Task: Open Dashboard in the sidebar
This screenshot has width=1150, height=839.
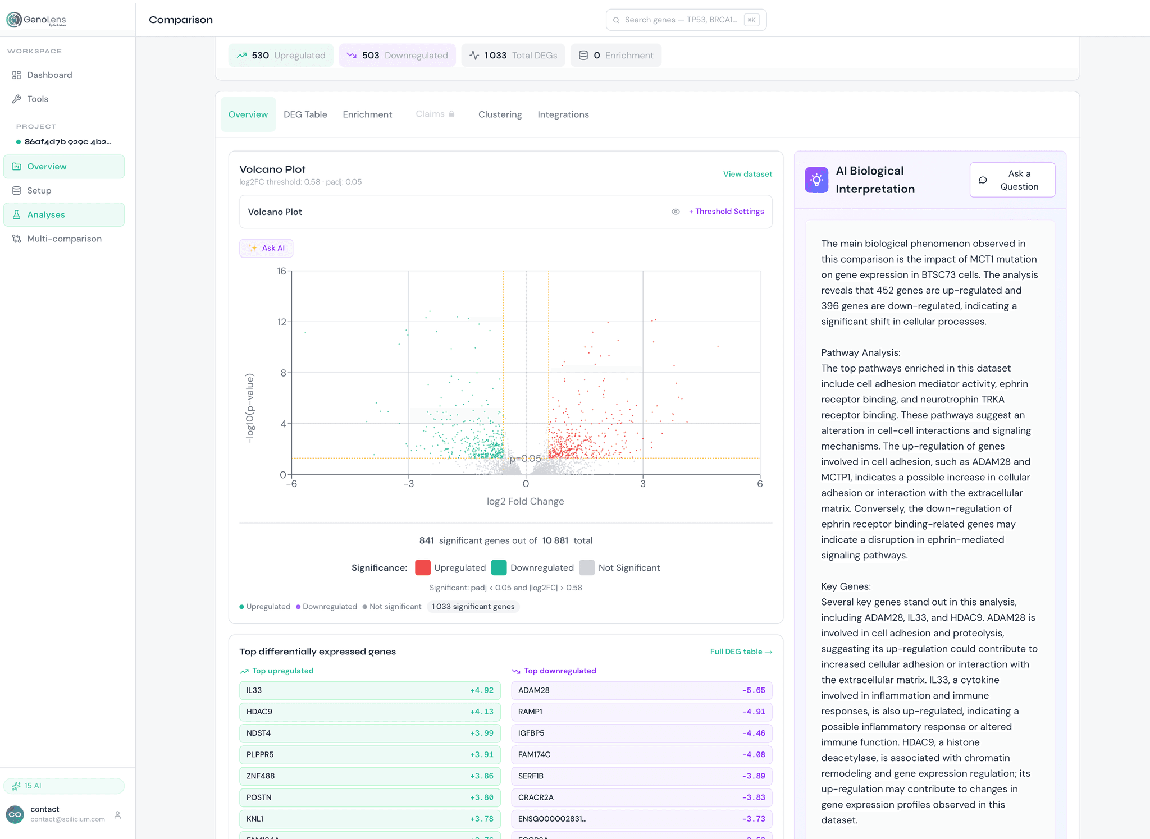Action: click(x=64, y=75)
